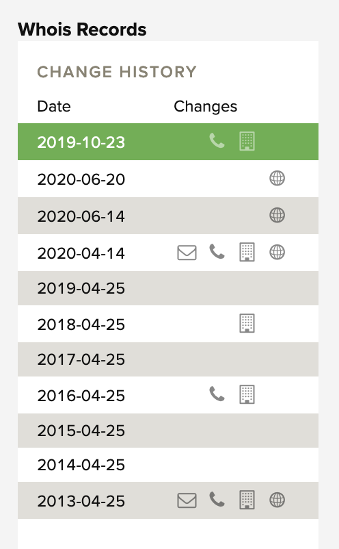Click globe icon in 2020-06-14 row
339x549 pixels.
(277, 215)
